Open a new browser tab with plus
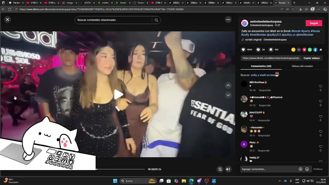 click(294, 3)
